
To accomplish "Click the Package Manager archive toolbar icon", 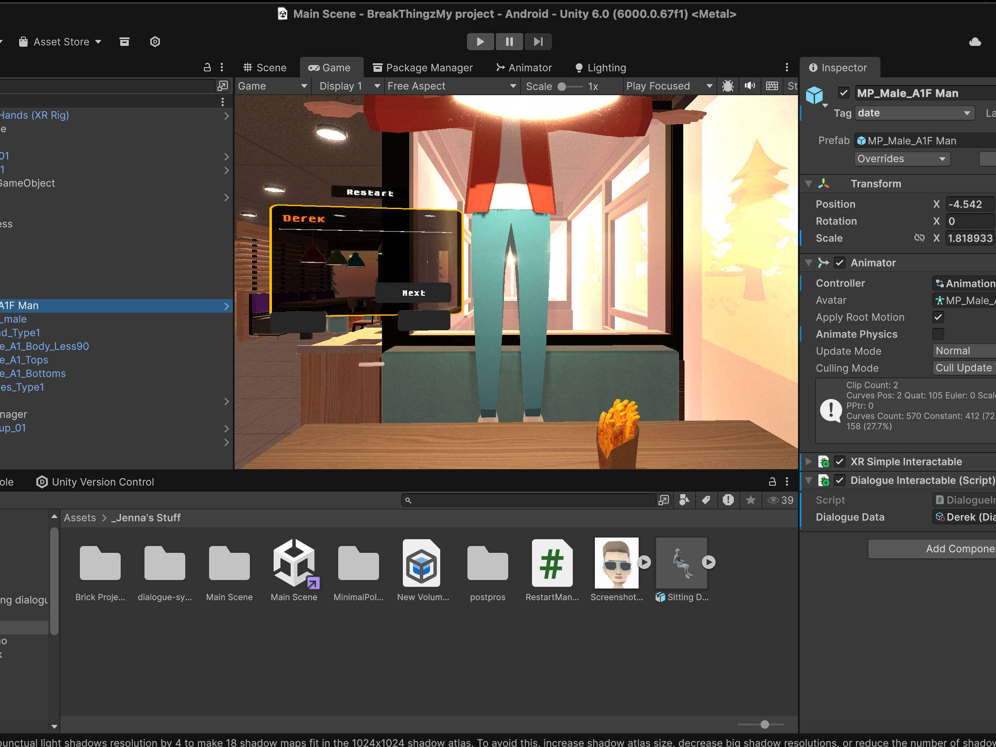I will (124, 42).
